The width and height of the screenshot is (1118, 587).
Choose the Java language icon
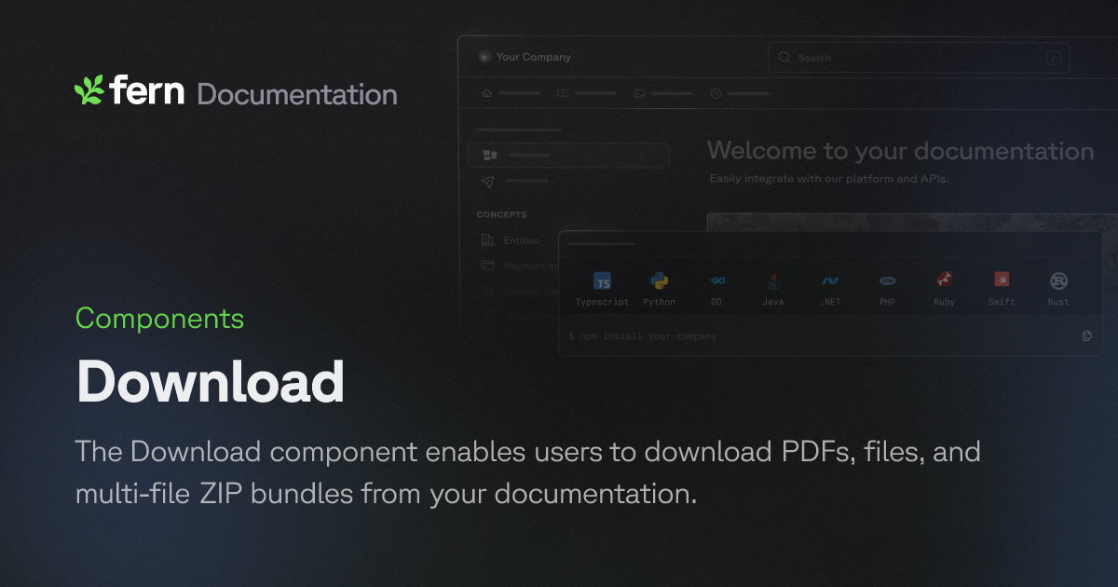coord(773,280)
